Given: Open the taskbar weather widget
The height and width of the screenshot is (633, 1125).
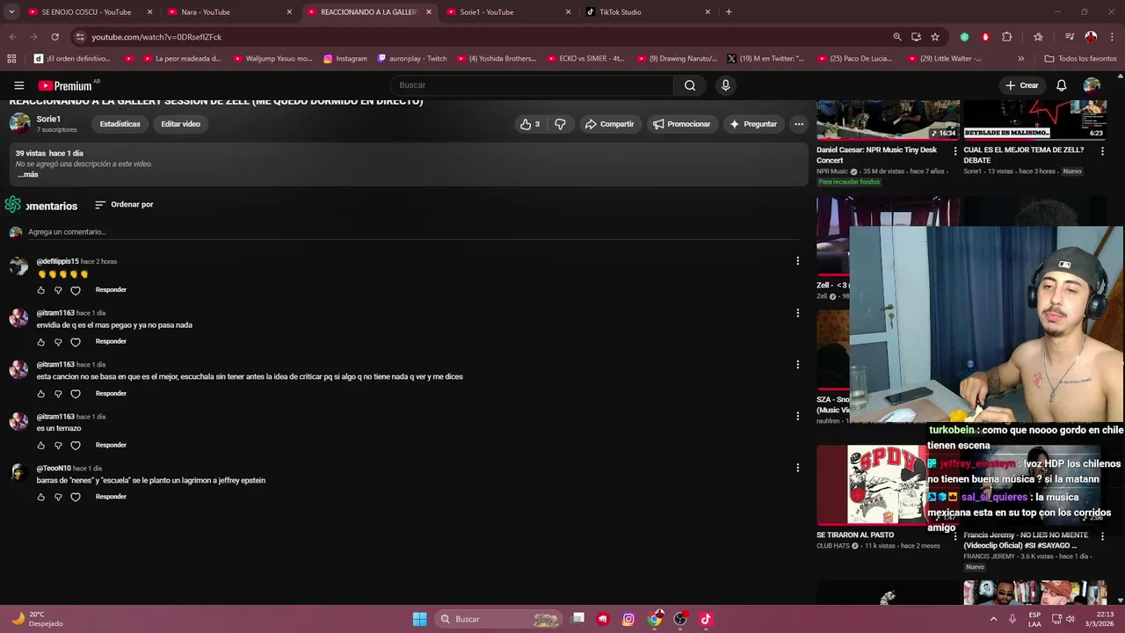Looking at the screenshot, I should click(37, 619).
